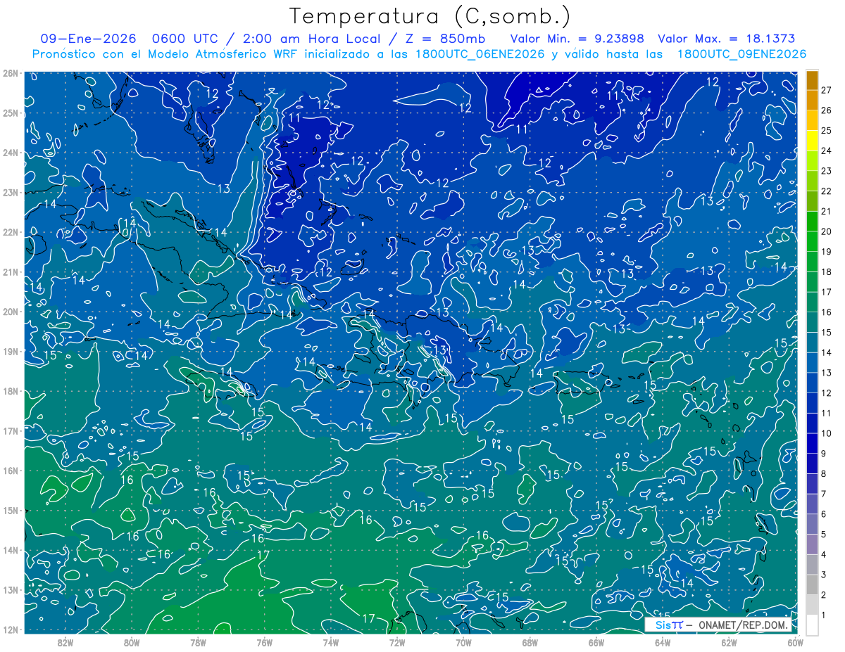Viewport: 845px width, 652px height.
Task: Click the 'Temperatura (C,somb.)' chart title
Action: 430,16
